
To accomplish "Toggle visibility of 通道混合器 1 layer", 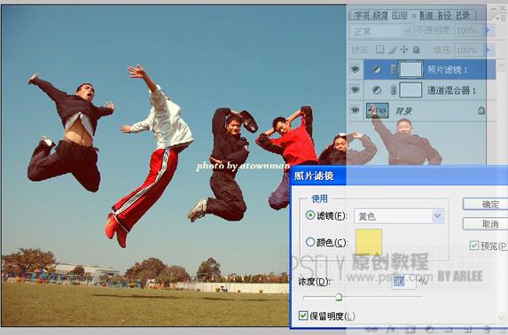I will pyautogui.click(x=356, y=90).
